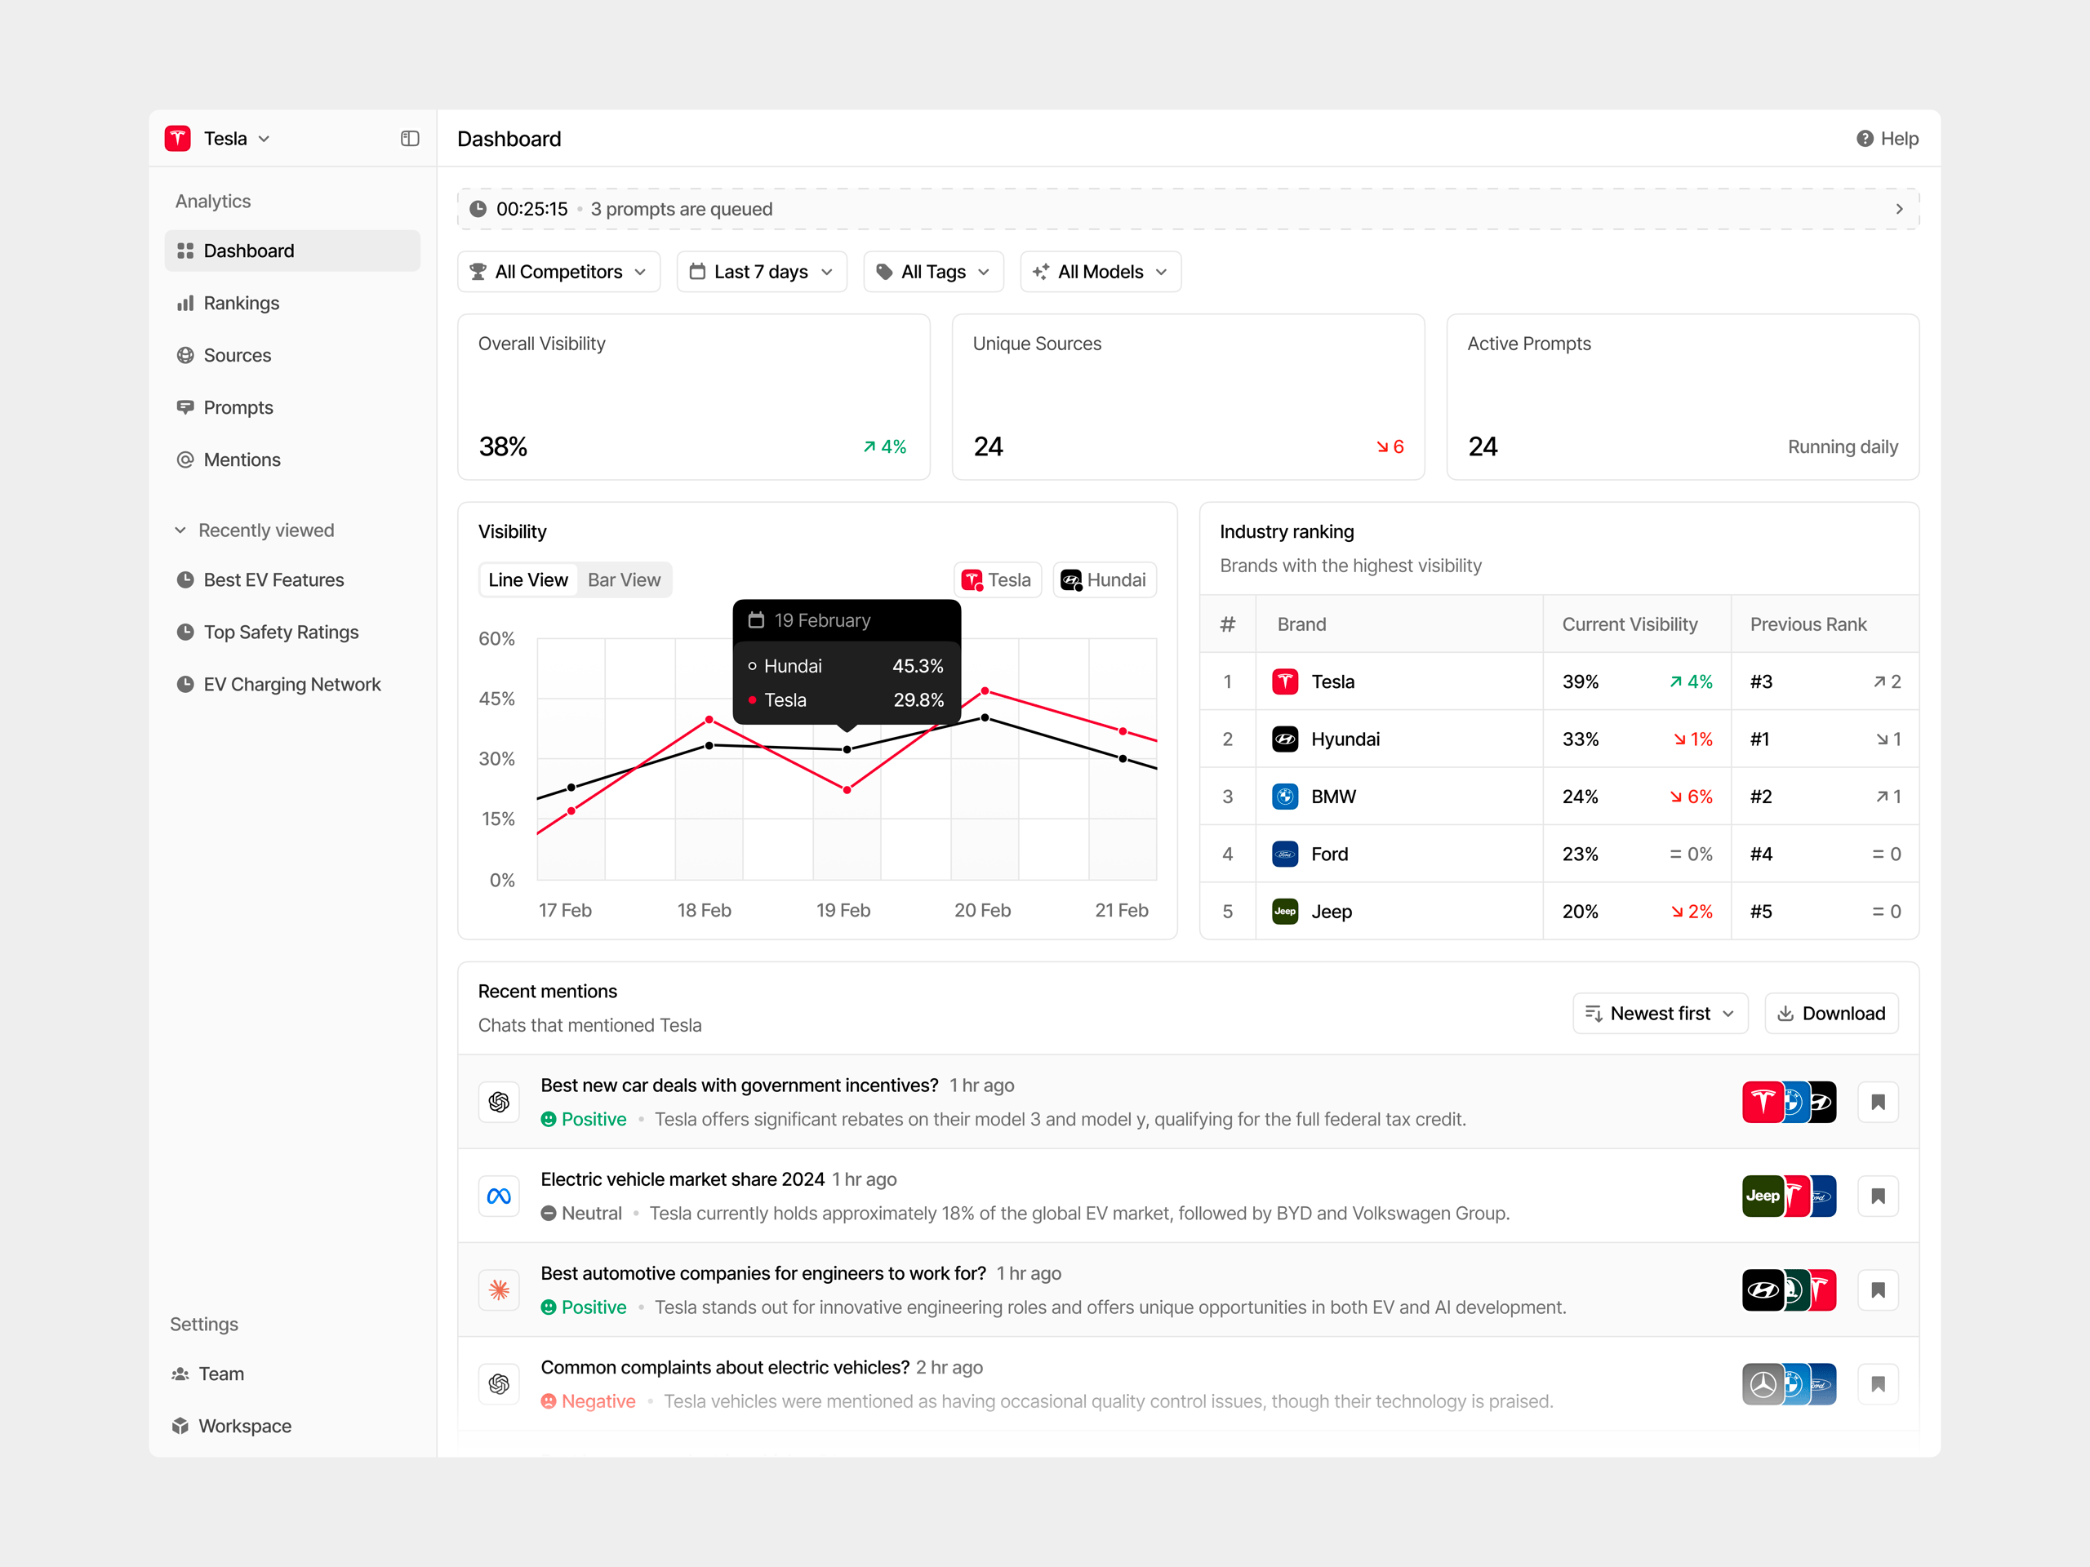Viewport: 2090px width, 1567px height.
Task: Open recently viewed Best EV Features
Action: (x=292, y=580)
